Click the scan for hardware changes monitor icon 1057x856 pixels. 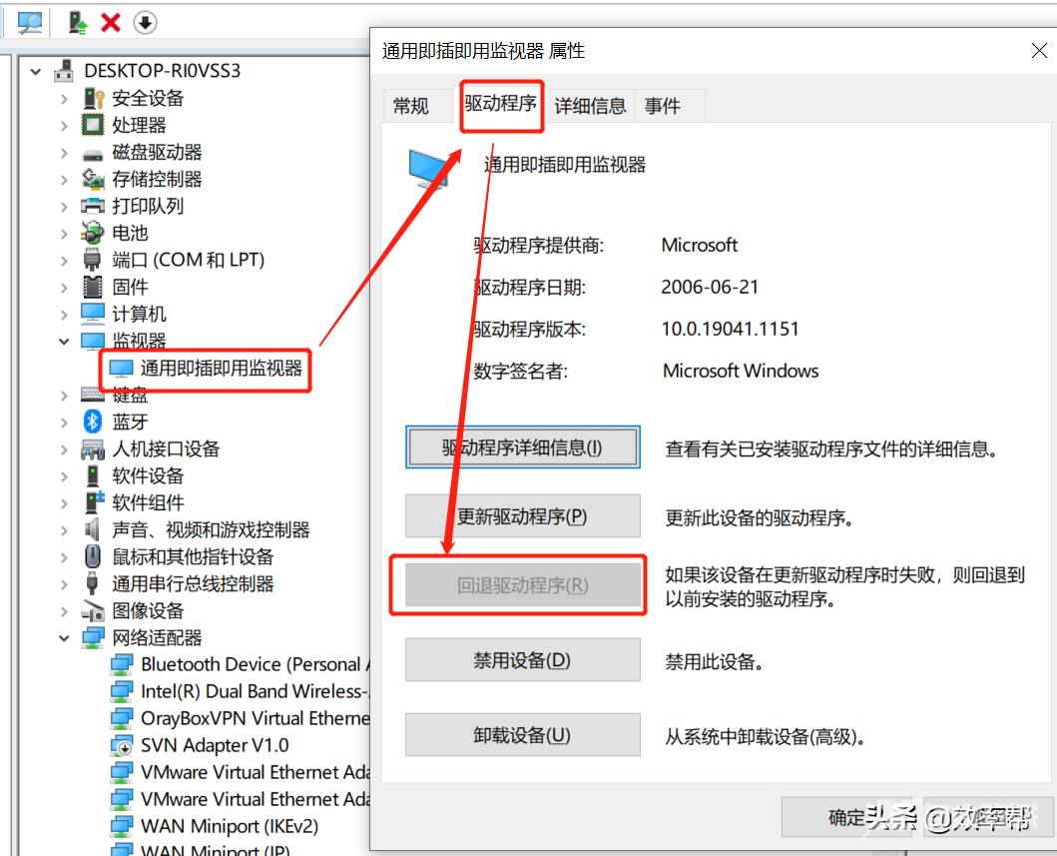point(30,22)
